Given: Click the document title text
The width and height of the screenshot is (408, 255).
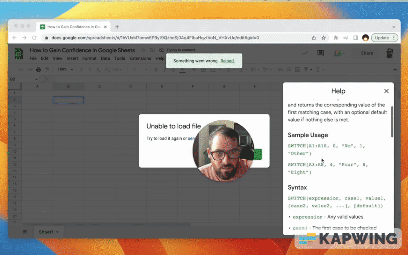Looking at the screenshot, I should [x=82, y=50].
